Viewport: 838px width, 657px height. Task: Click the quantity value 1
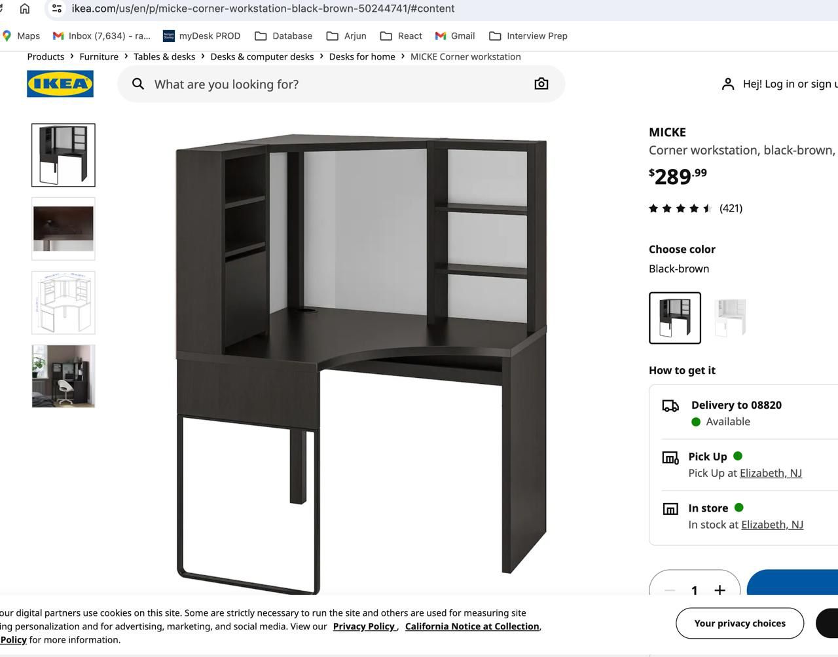tap(695, 591)
